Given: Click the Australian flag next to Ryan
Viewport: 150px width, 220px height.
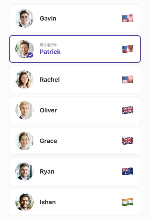Looking at the screenshot, I should click(x=127, y=171).
